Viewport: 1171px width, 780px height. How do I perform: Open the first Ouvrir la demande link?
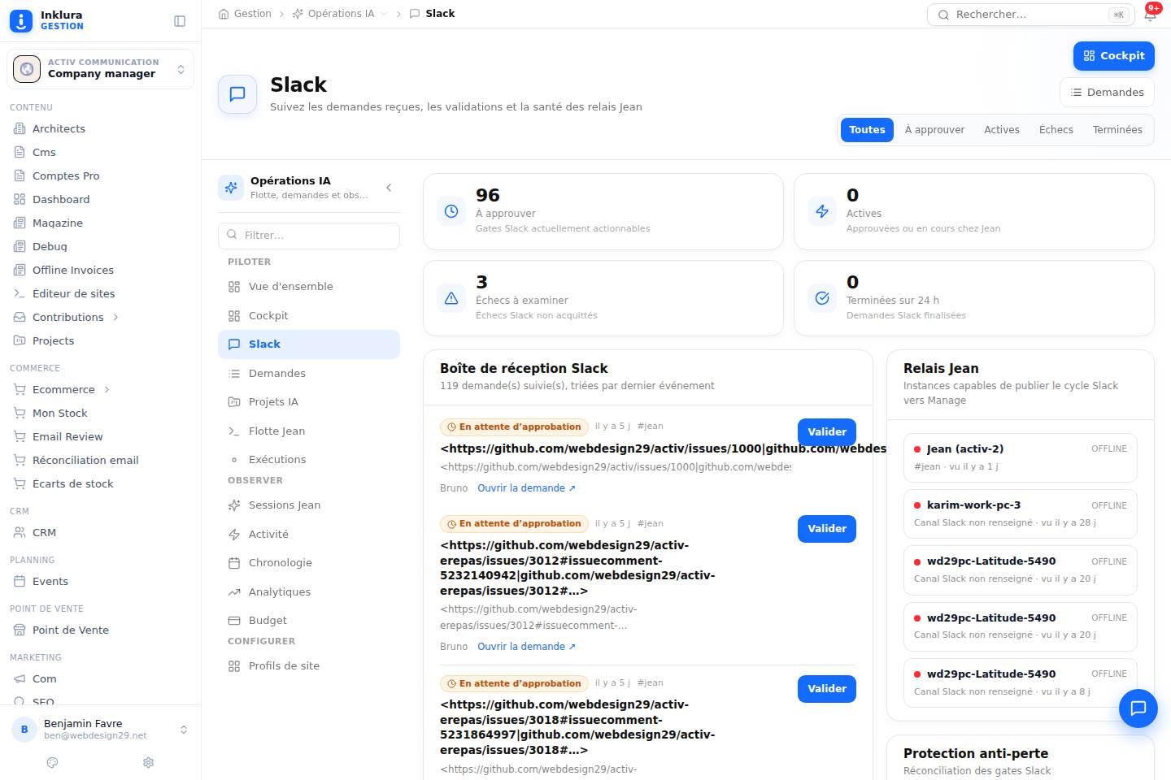[526, 488]
